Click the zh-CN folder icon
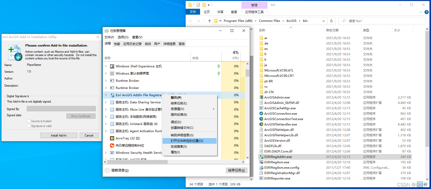The height and width of the screenshot is (189, 431). 261,92
